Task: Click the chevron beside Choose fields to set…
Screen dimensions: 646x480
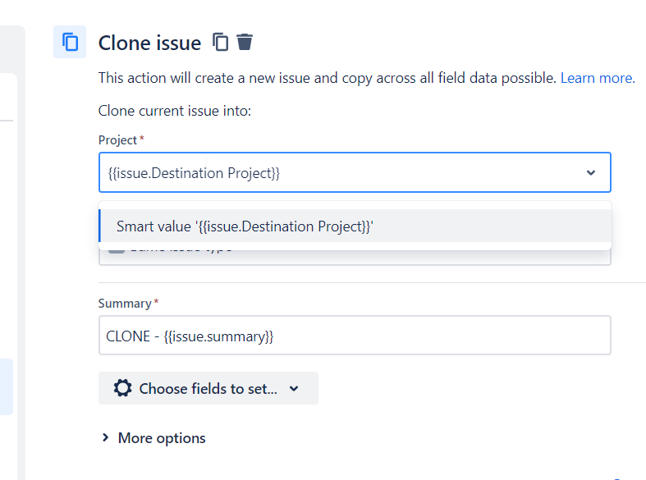Action: tap(294, 388)
